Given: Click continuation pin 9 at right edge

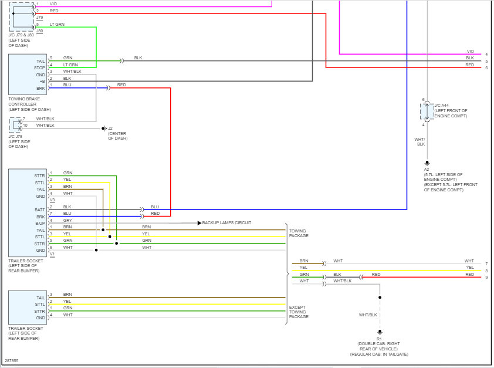Looking at the screenshot, I should coord(486,278).
